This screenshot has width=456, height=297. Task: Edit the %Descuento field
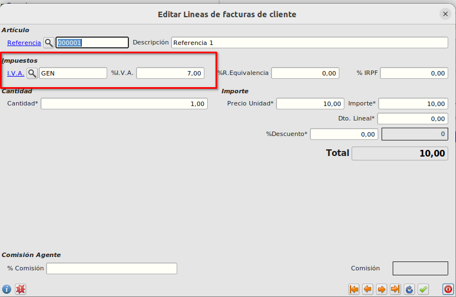pos(344,134)
